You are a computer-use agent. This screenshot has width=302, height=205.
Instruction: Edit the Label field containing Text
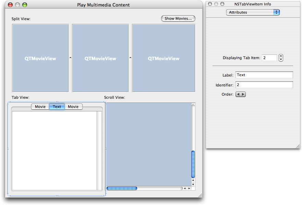pyautogui.click(x=264, y=74)
